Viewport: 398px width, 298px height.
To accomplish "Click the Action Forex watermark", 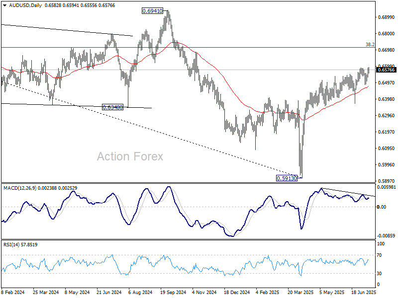I will tap(130, 157).
